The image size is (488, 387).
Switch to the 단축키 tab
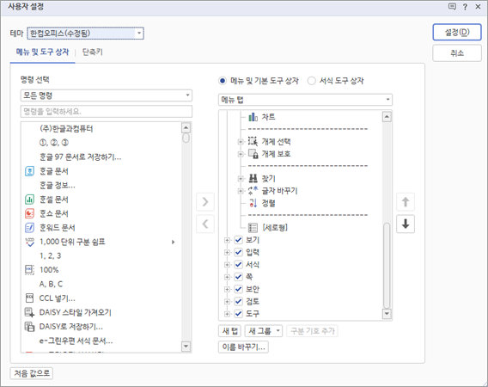click(93, 52)
